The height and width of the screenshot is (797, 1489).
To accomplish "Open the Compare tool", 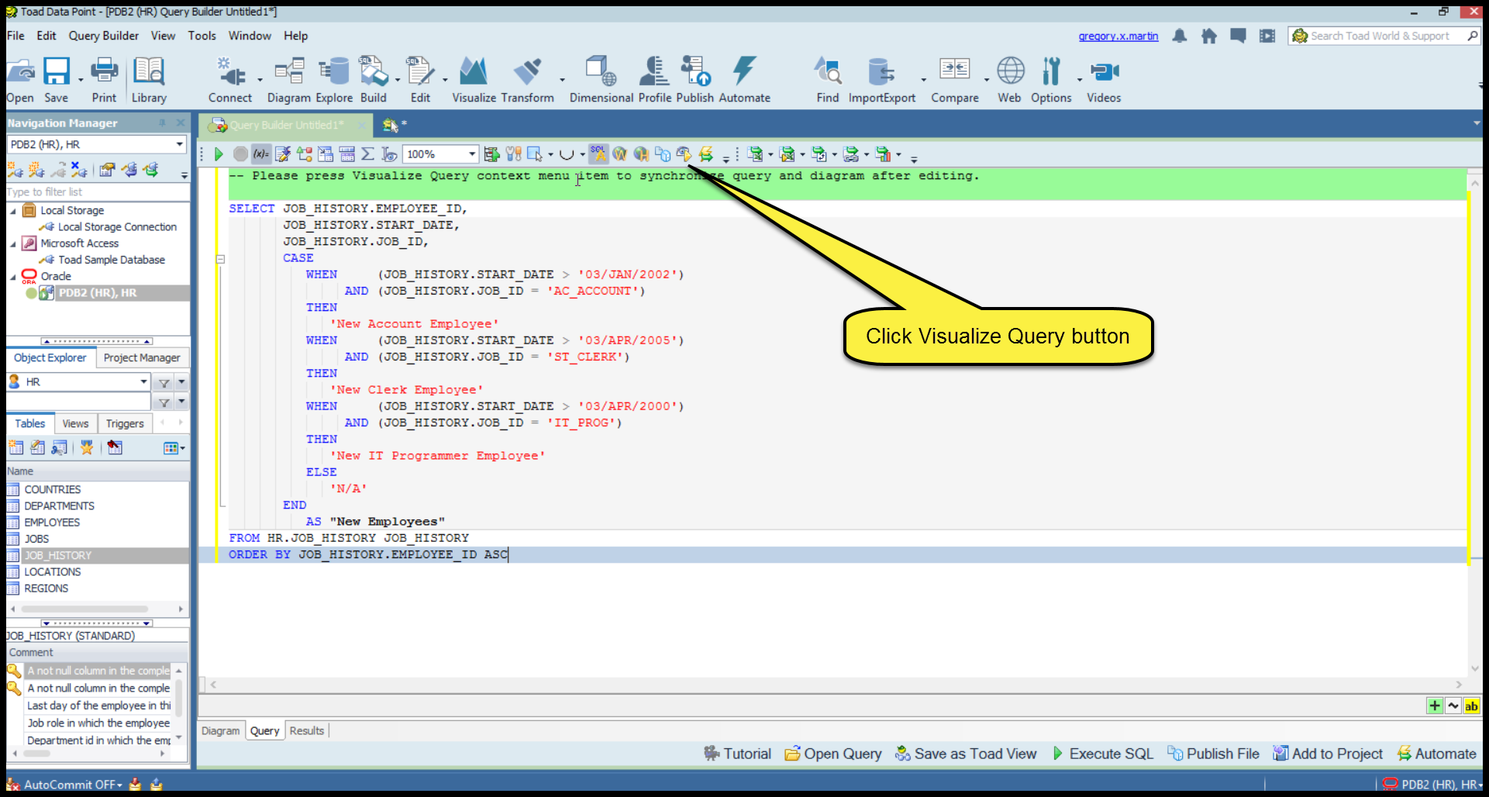I will (954, 80).
